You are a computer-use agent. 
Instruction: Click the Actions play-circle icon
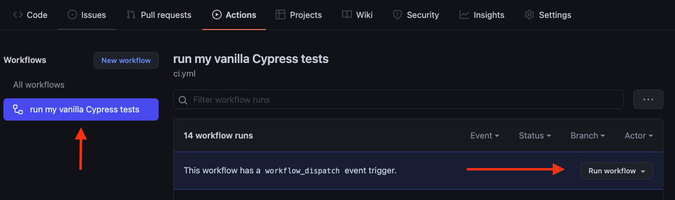[217, 15]
